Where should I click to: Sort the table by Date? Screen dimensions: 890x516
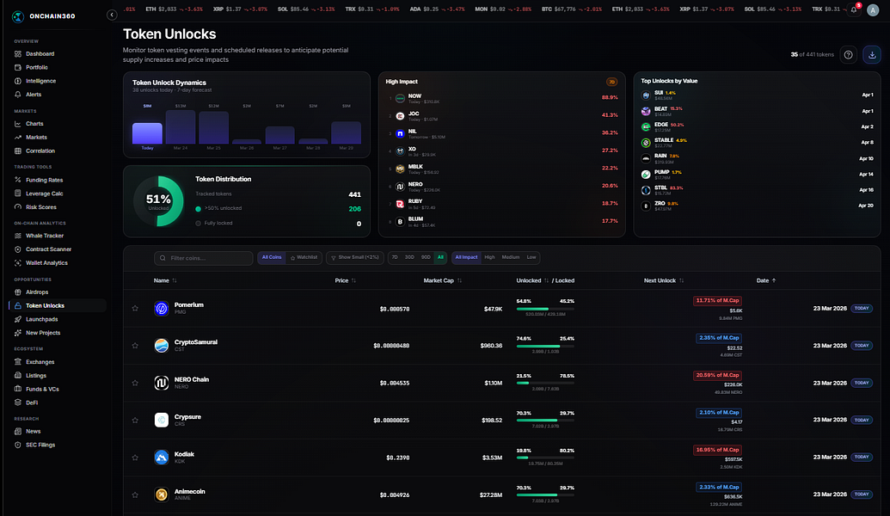pyautogui.click(x=765, y=280)
